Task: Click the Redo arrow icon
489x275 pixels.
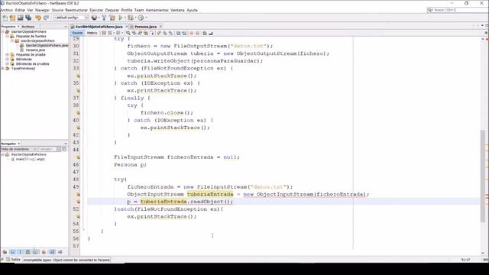Action: (x=46, y=18)
